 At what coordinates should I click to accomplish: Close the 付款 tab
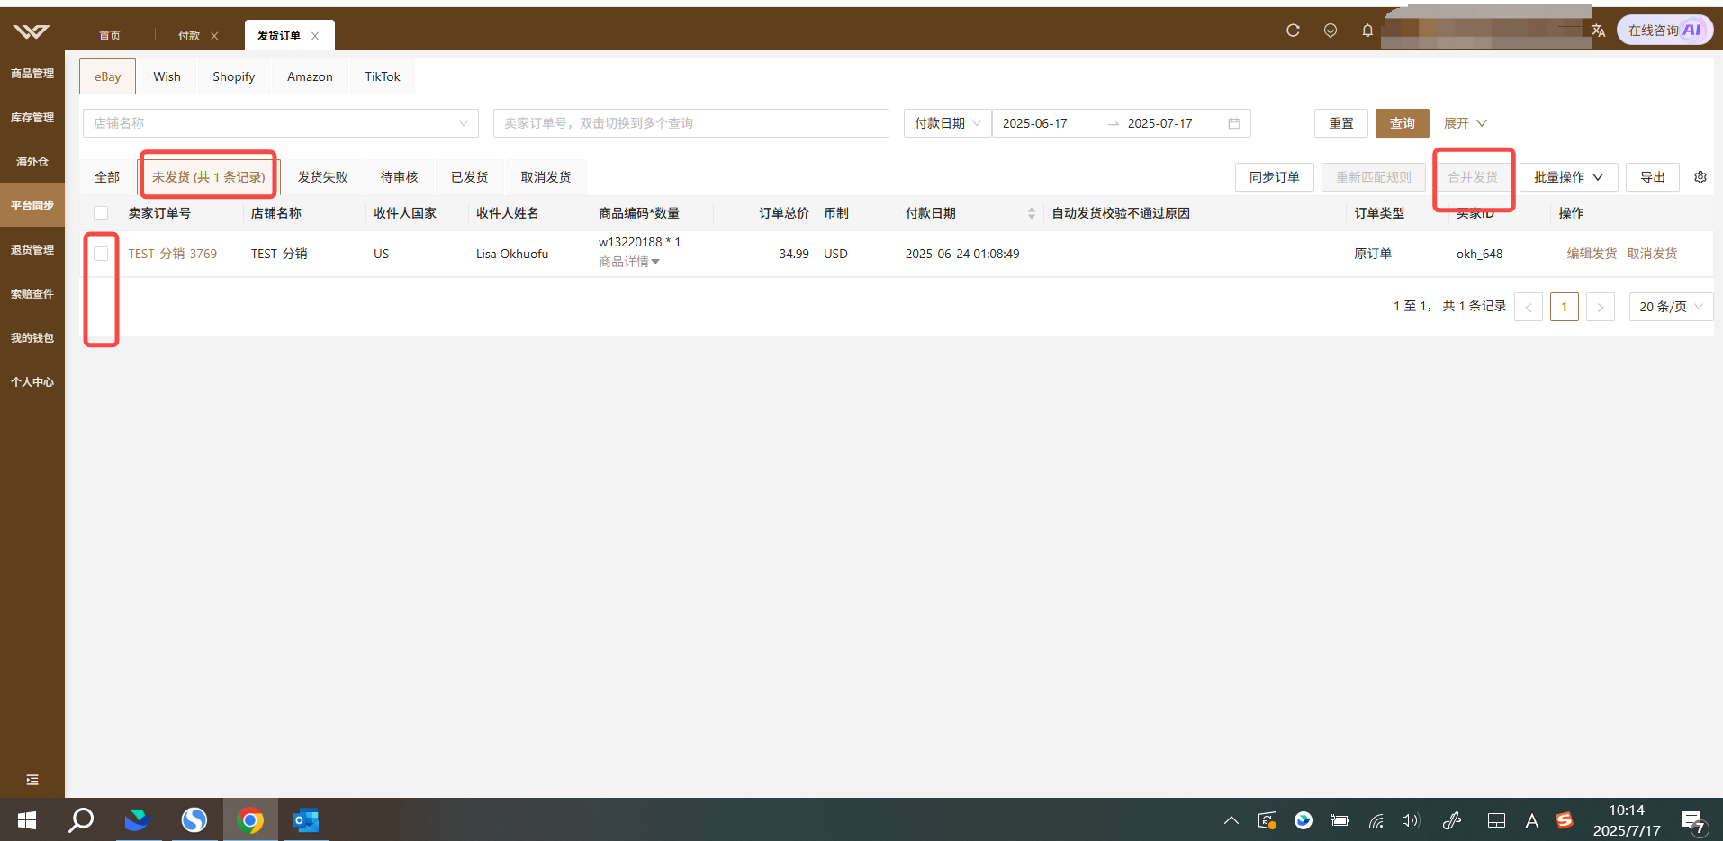[x=214, y=36]
